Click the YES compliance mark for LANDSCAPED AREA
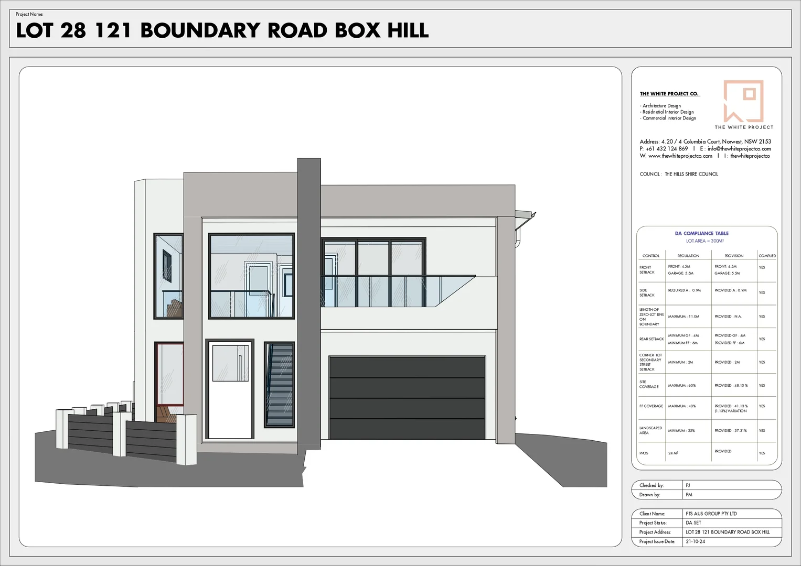 763,430
